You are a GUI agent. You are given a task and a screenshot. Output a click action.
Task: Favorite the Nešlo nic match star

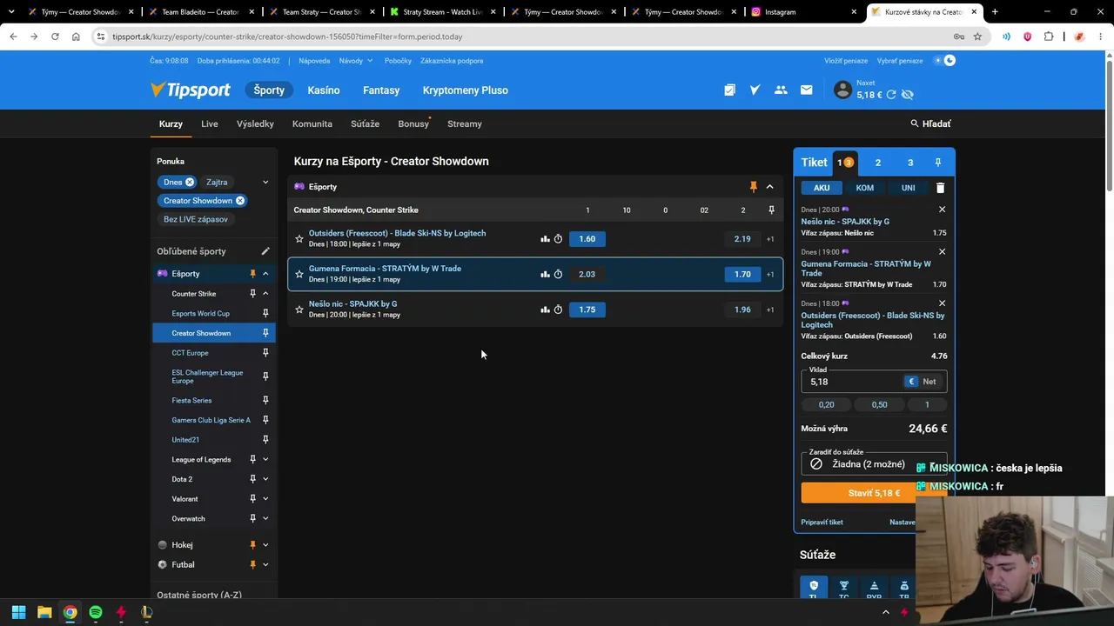(x=299, y=310)
